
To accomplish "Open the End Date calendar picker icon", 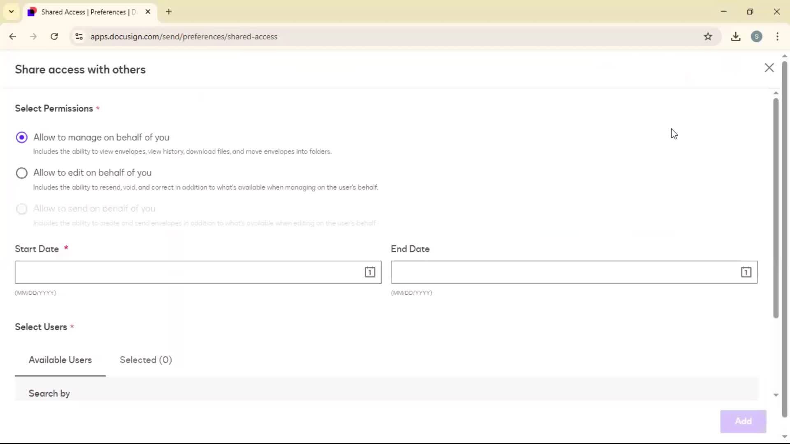I will (x=746, y=272).
